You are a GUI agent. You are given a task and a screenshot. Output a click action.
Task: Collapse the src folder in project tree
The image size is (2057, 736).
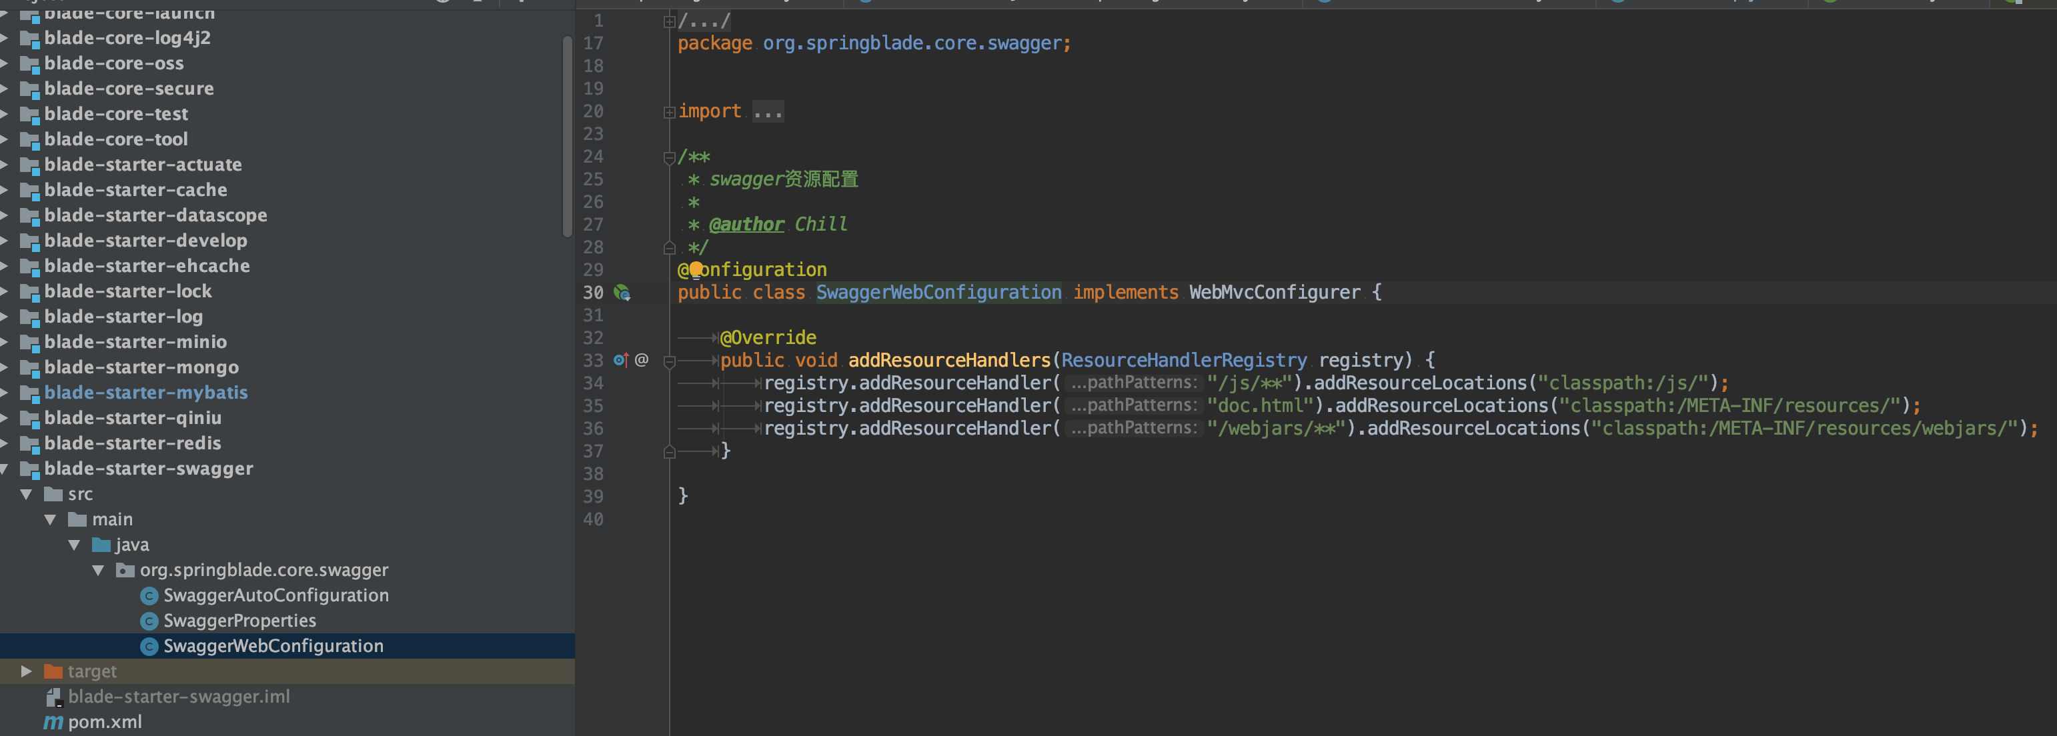27,494
